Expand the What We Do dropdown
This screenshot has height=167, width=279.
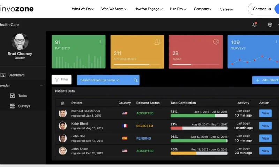pyautogui.click(x=83, y=9)
